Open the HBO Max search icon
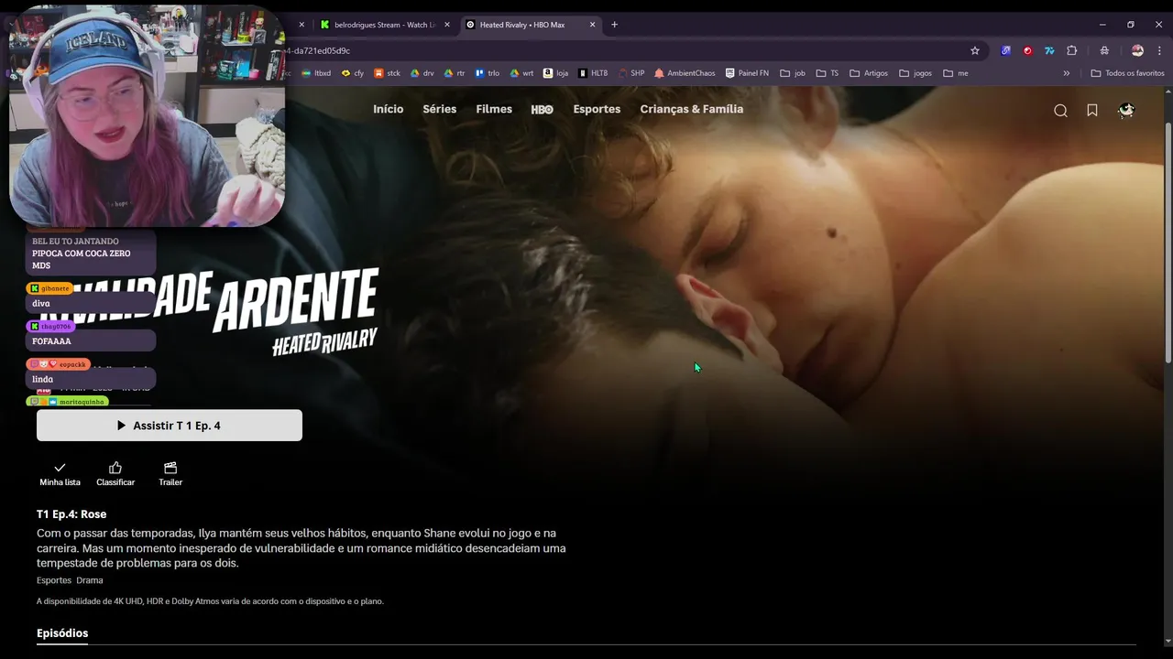The image size is (1173, 659). 1060,111
